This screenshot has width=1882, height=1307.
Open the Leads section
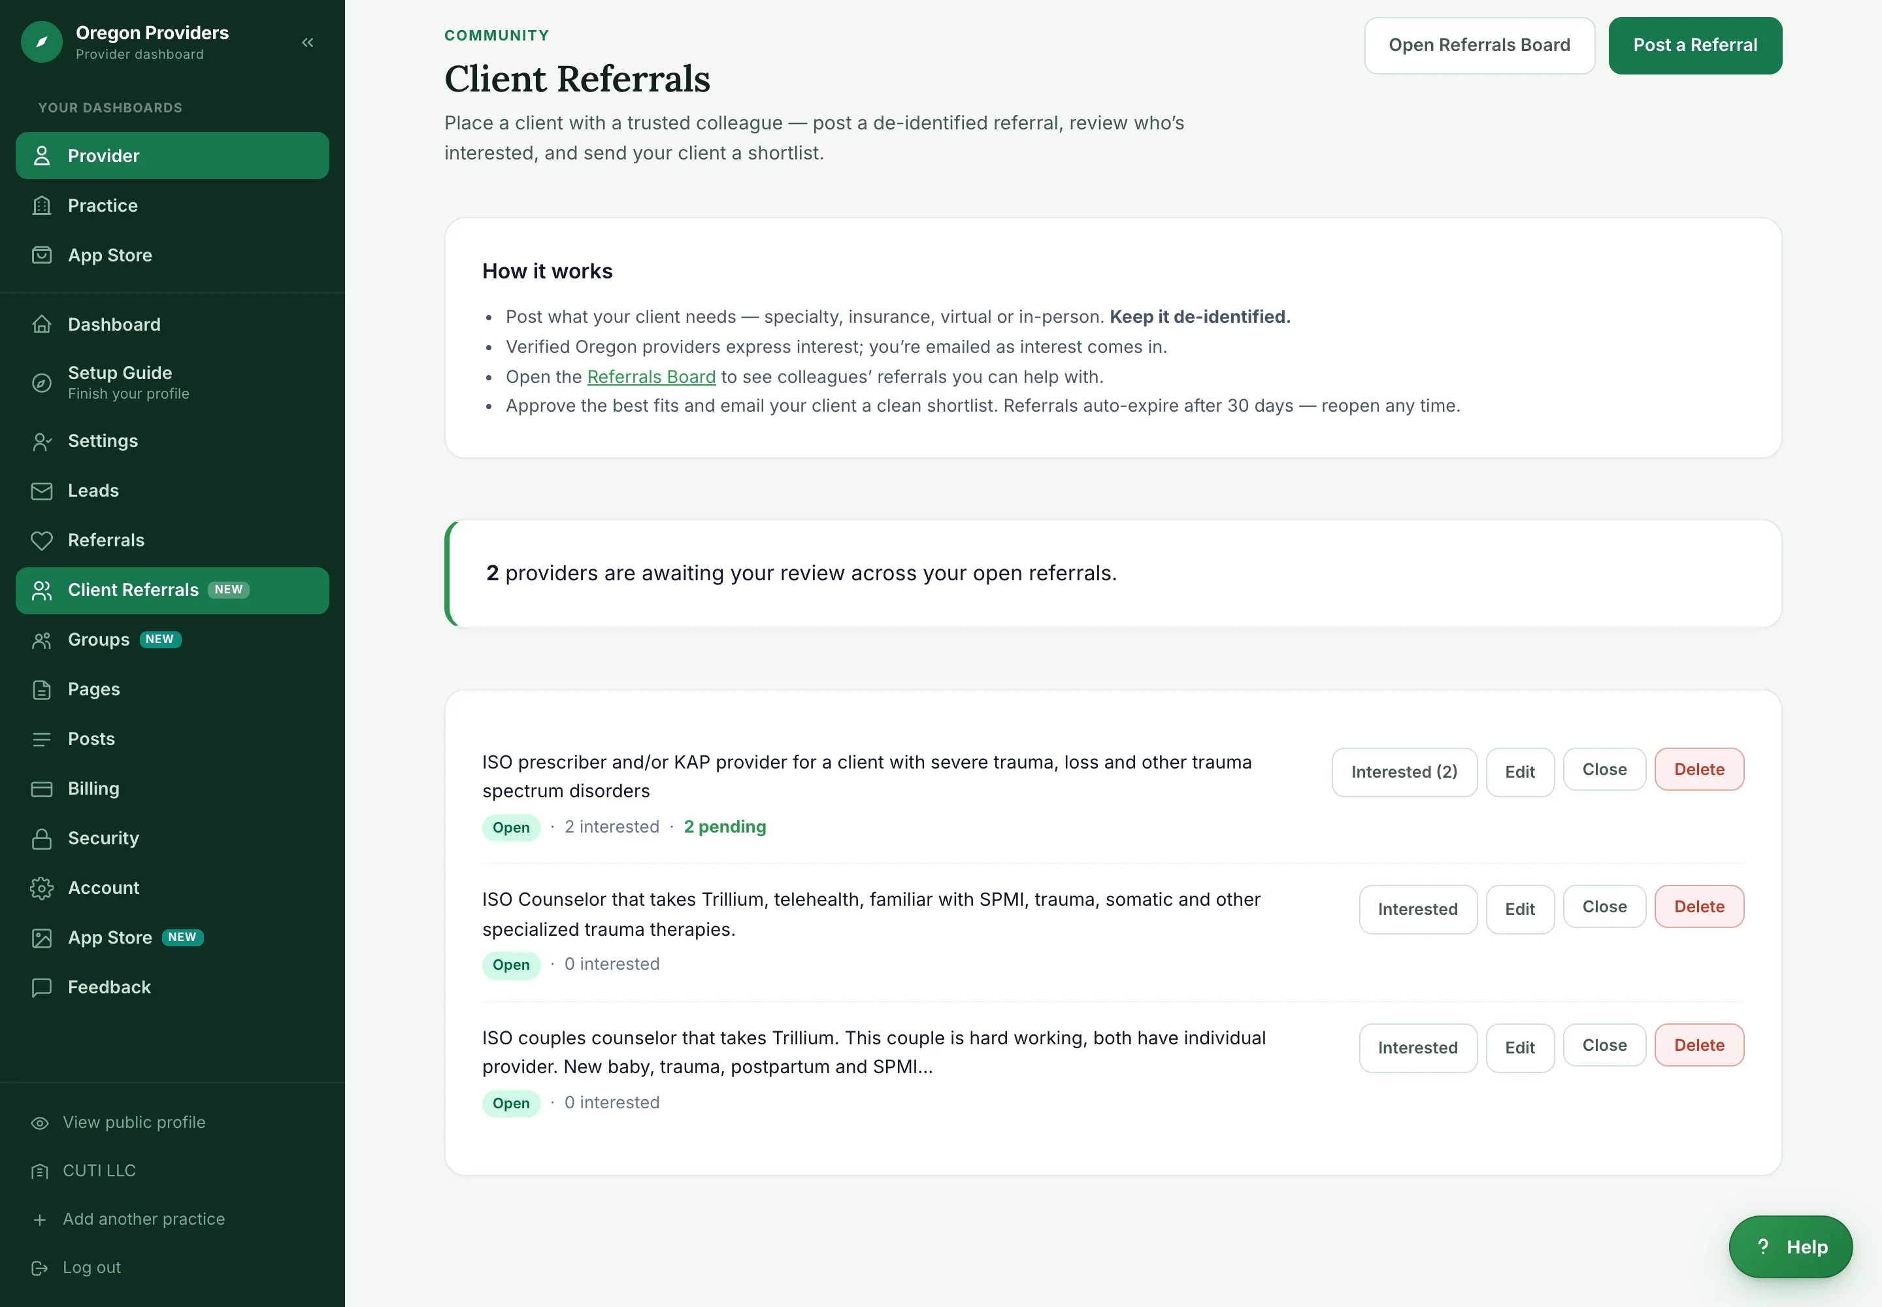[172, 491]
